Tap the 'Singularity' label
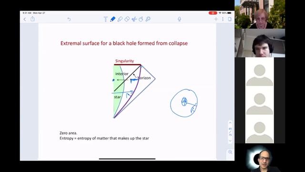Viewport: 305px width, 172px height. (124, 61)
